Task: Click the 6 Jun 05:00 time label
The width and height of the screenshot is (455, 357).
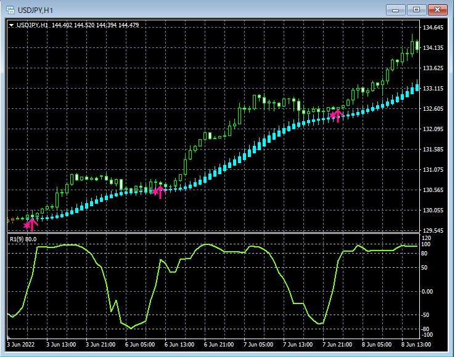Action: point(140,345)
